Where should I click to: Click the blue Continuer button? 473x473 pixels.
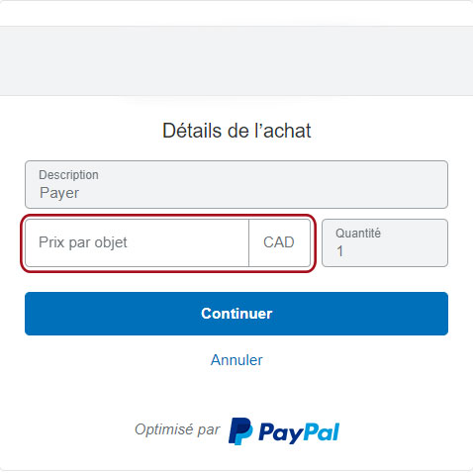tap(236, 314)
